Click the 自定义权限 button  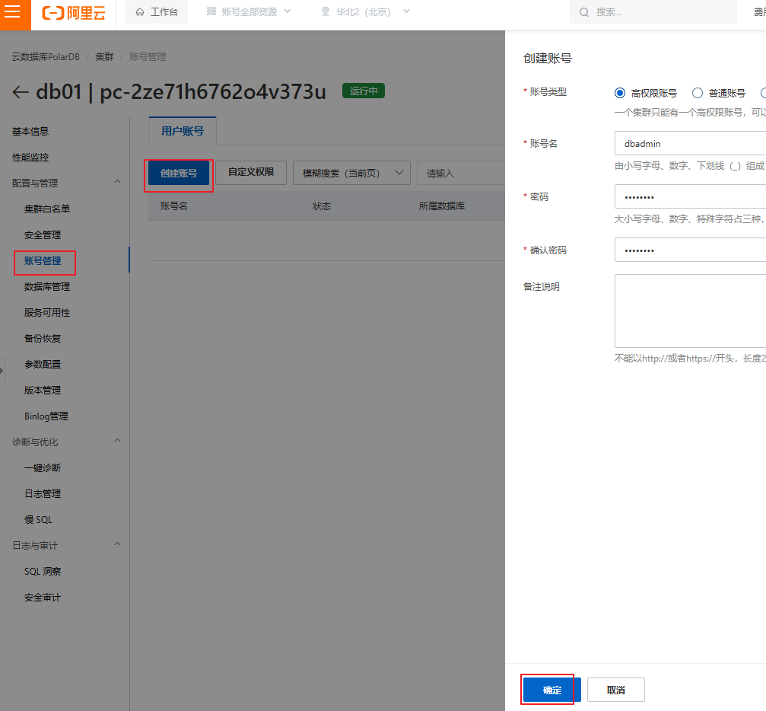click(x=251, y=173)
